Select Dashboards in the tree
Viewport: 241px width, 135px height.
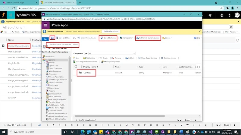point(52,85)
